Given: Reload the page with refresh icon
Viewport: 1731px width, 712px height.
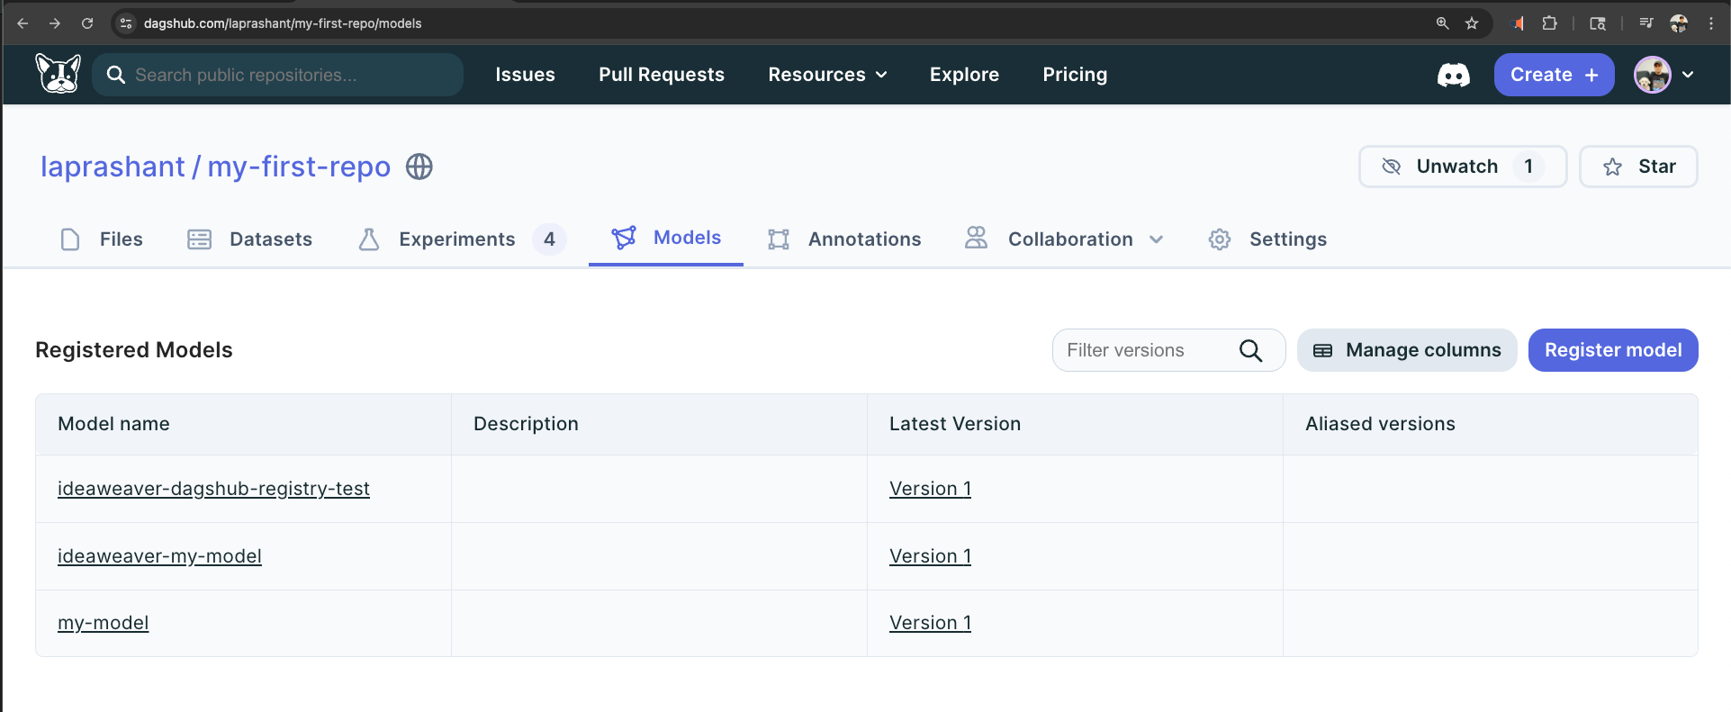Looking at the screenshot, I should [87, 23].
